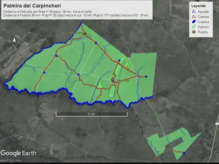Click the 'Distancia a Federal 38 Km' text line
This screenshot has height=164, width=219.
click(x=76, y=15)
